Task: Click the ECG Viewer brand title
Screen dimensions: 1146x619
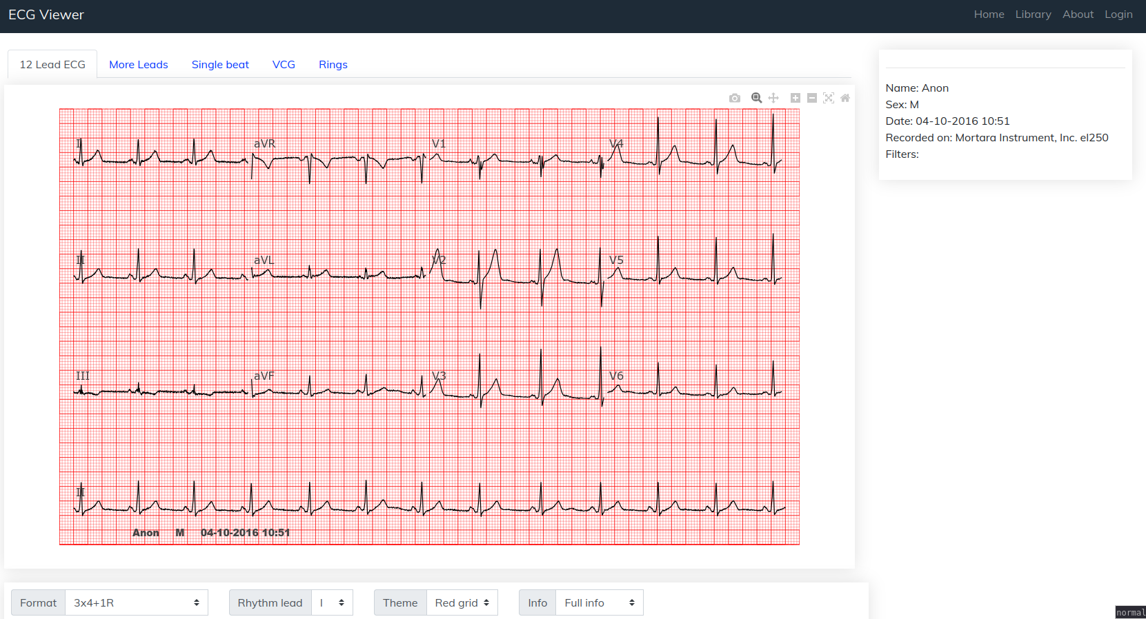Action: [46, 14]
